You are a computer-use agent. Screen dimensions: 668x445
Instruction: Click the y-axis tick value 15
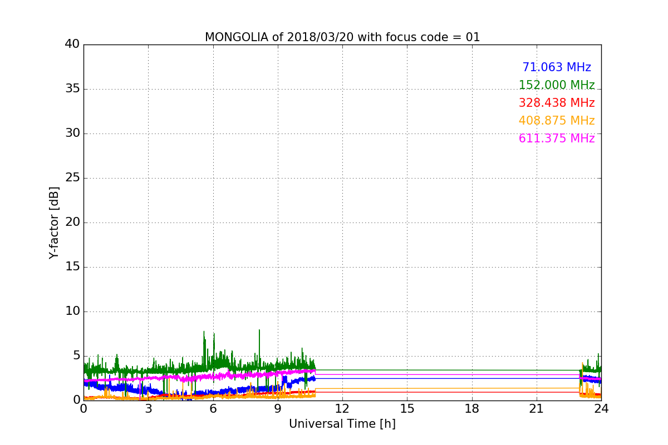click(x=72, y=267)
